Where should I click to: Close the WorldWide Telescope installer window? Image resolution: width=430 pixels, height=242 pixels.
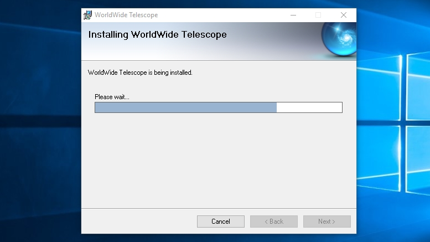coord(344,15)
